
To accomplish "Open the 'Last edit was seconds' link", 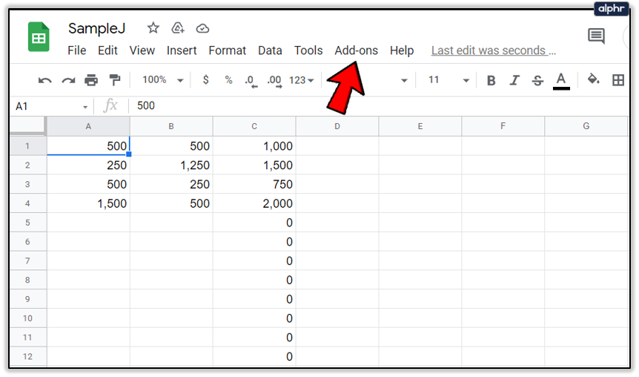I will point(494,50).
